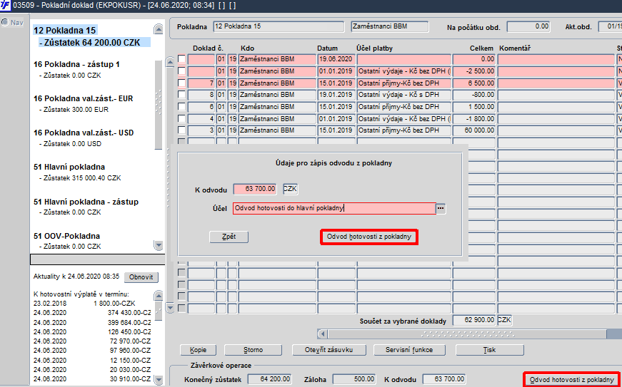622x387 pixels.
Task: Tick checkbox for document number 6
Action: point(181,107)
